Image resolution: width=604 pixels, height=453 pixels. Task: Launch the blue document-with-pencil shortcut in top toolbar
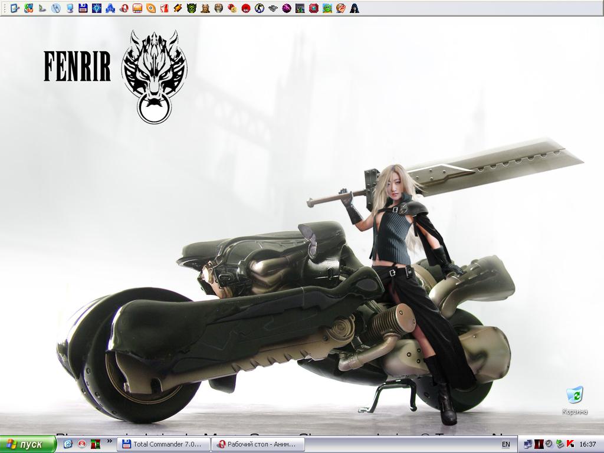(15, 8)
